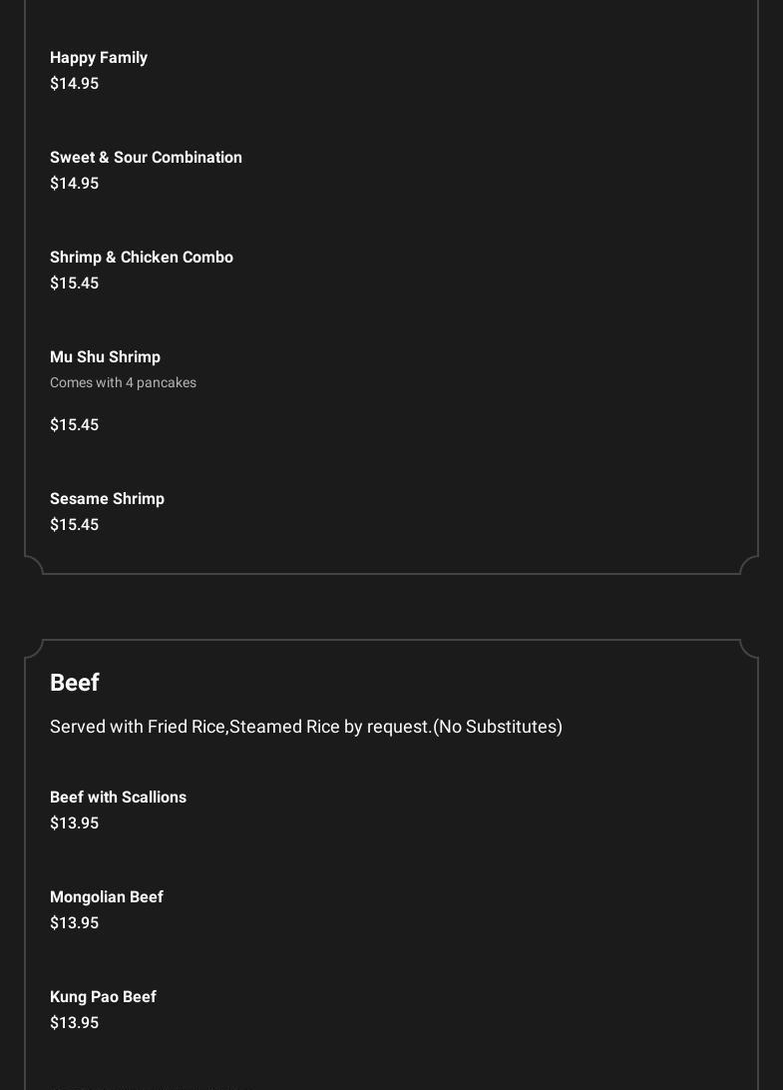This screenshot has height=1090, width=783.
Task: Click the price under Mongolian Beef
Action: 74,923
